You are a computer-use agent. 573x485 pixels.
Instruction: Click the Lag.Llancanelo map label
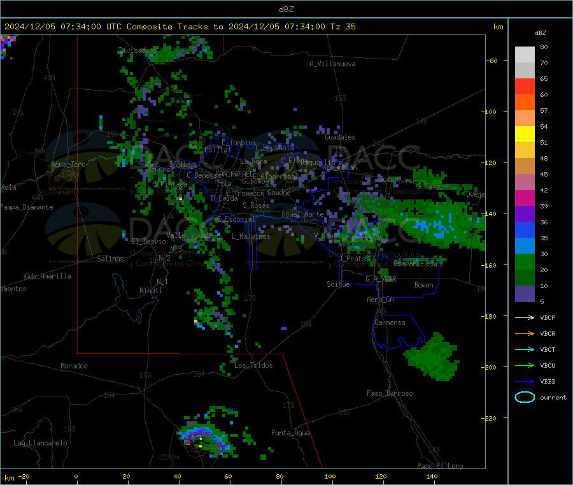pos(41,443)
